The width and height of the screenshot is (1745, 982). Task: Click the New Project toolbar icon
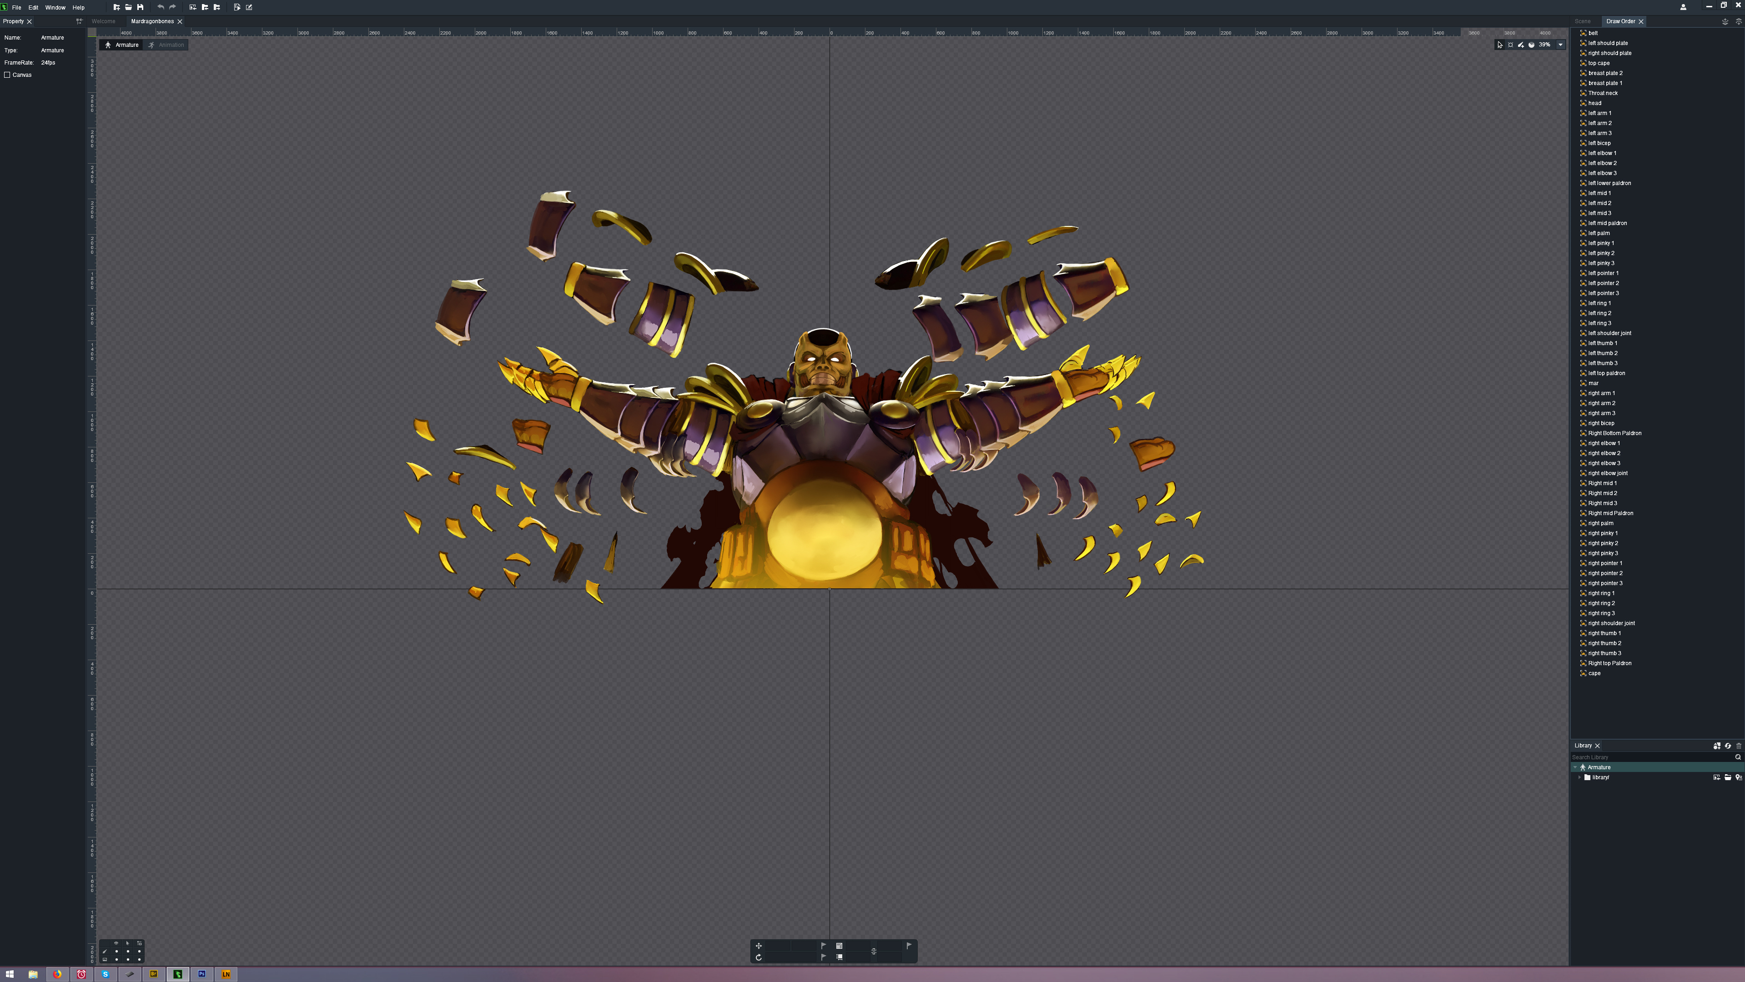(116, 7)
